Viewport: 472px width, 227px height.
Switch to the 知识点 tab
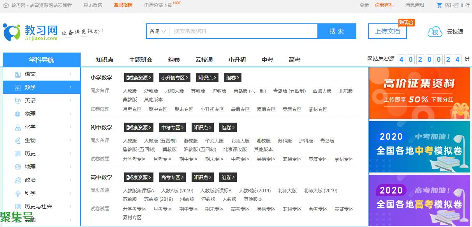pyautogui.click(x=104, y=60)
